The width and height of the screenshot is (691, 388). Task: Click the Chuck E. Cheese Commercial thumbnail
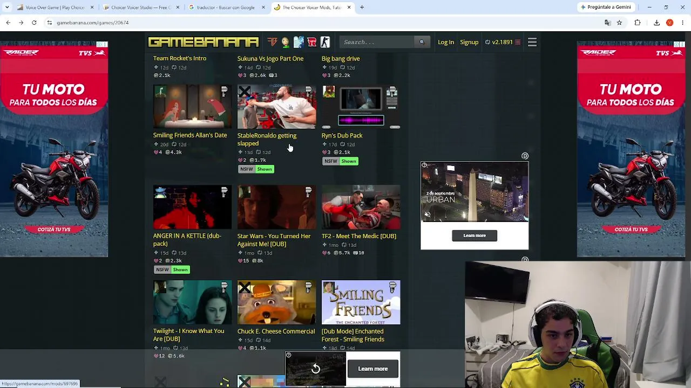pos(277,302)
